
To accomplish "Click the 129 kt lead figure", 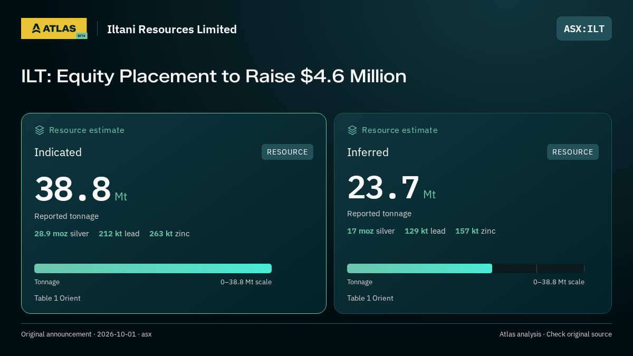I will click(425, 231).
